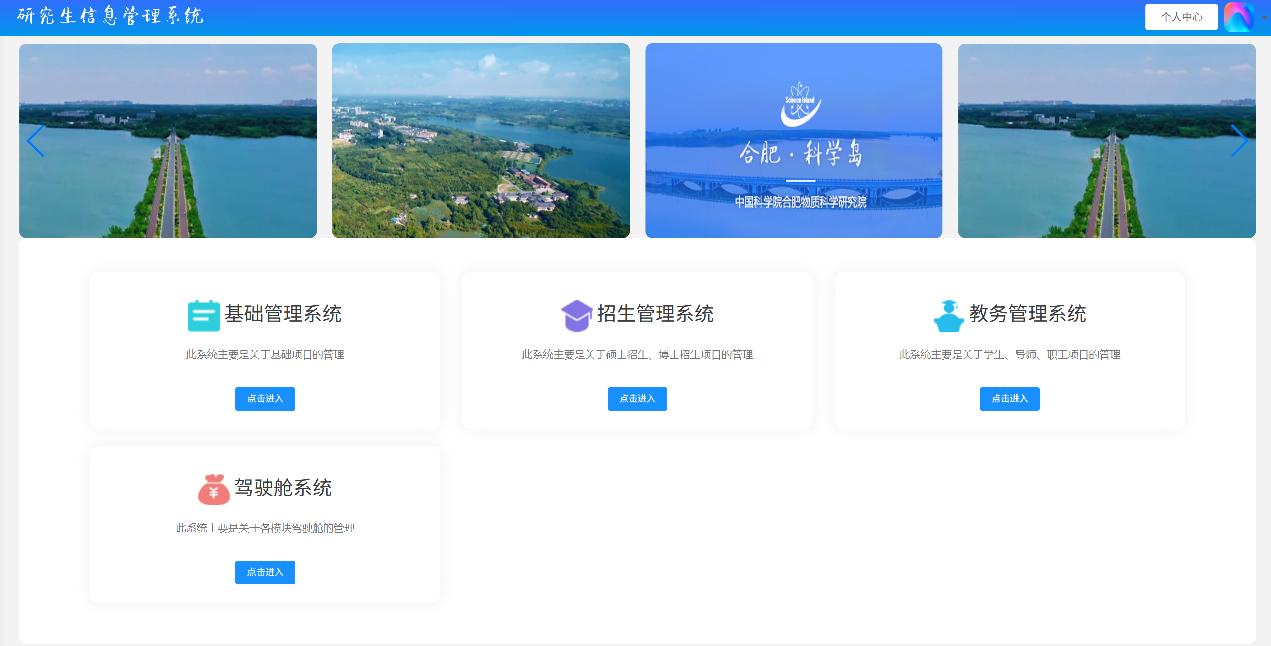Advance carousel with right arrow

[x=1239, y=141]
